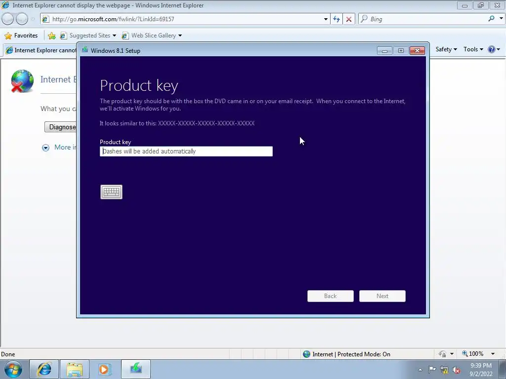Click the Help question mark icon
Screen dimensions: 506x379
[492, 49]
